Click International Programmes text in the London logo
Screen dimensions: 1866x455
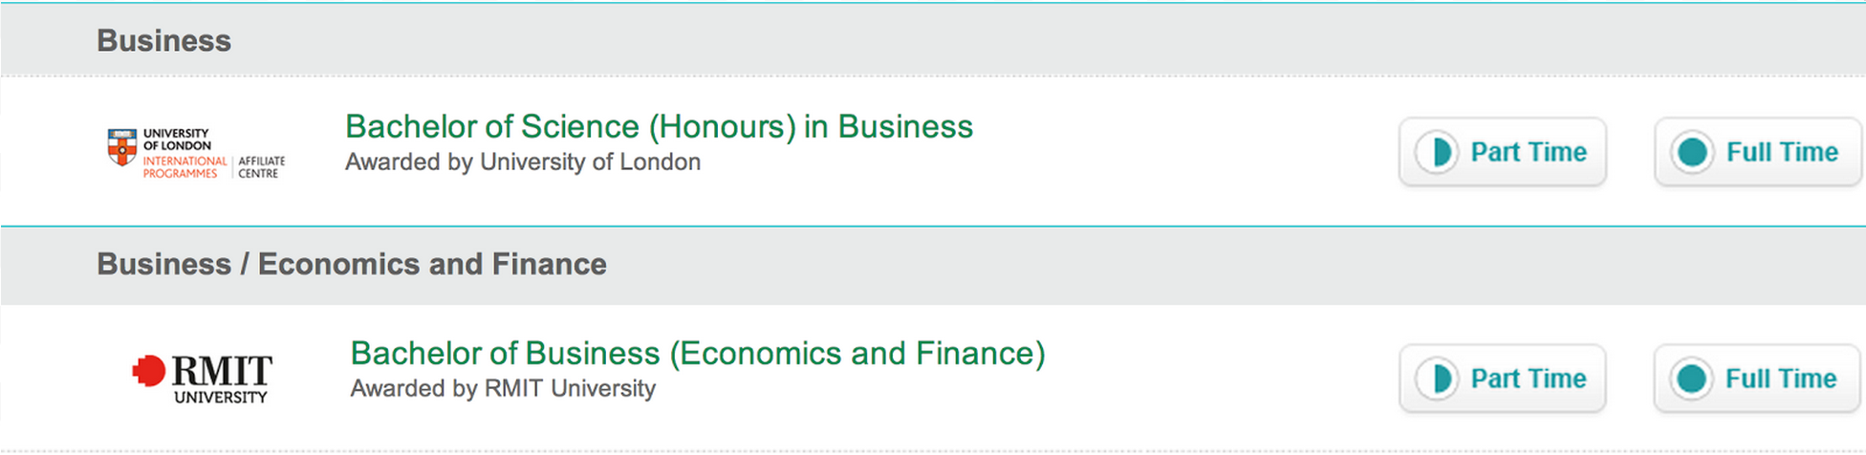pos(184,167)
